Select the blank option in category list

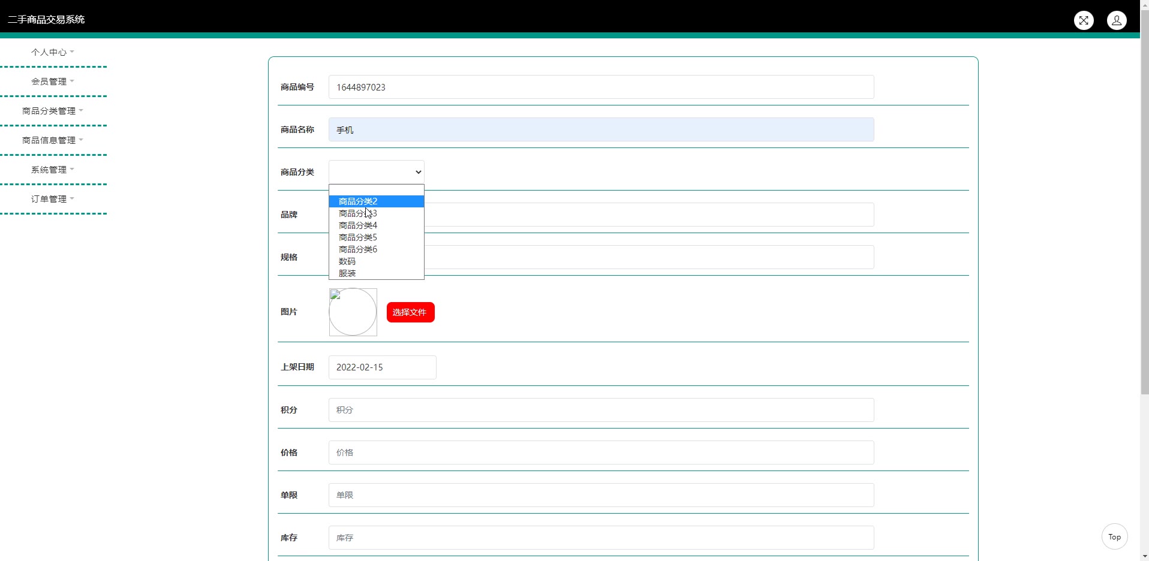tap(377, 190)
